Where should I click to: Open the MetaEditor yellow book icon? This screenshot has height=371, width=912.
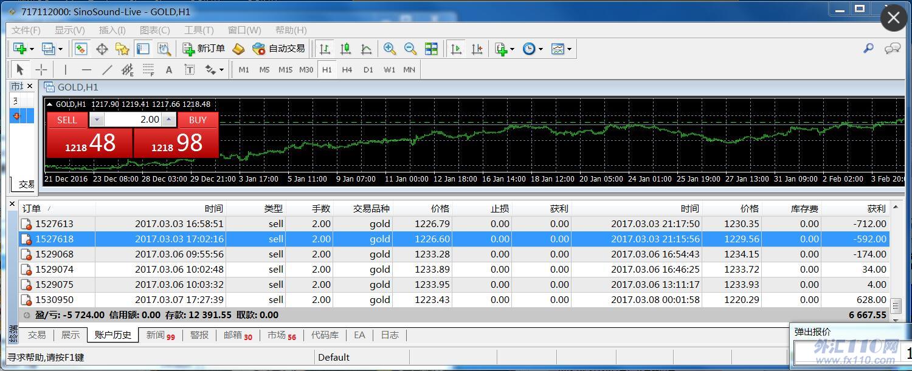click(239, 49)
